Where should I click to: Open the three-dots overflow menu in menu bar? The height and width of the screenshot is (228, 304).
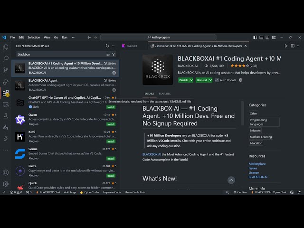click(73, 38)
